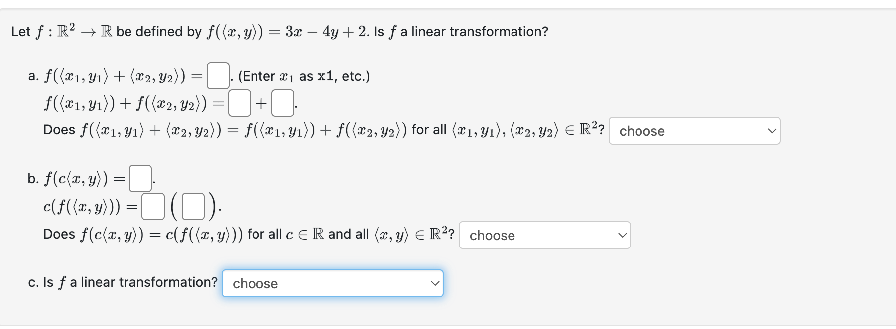The width and height of the screenshot is (896, 329).
Task: Open the scalar multiplication question dropdown
Action: [545, 235]
